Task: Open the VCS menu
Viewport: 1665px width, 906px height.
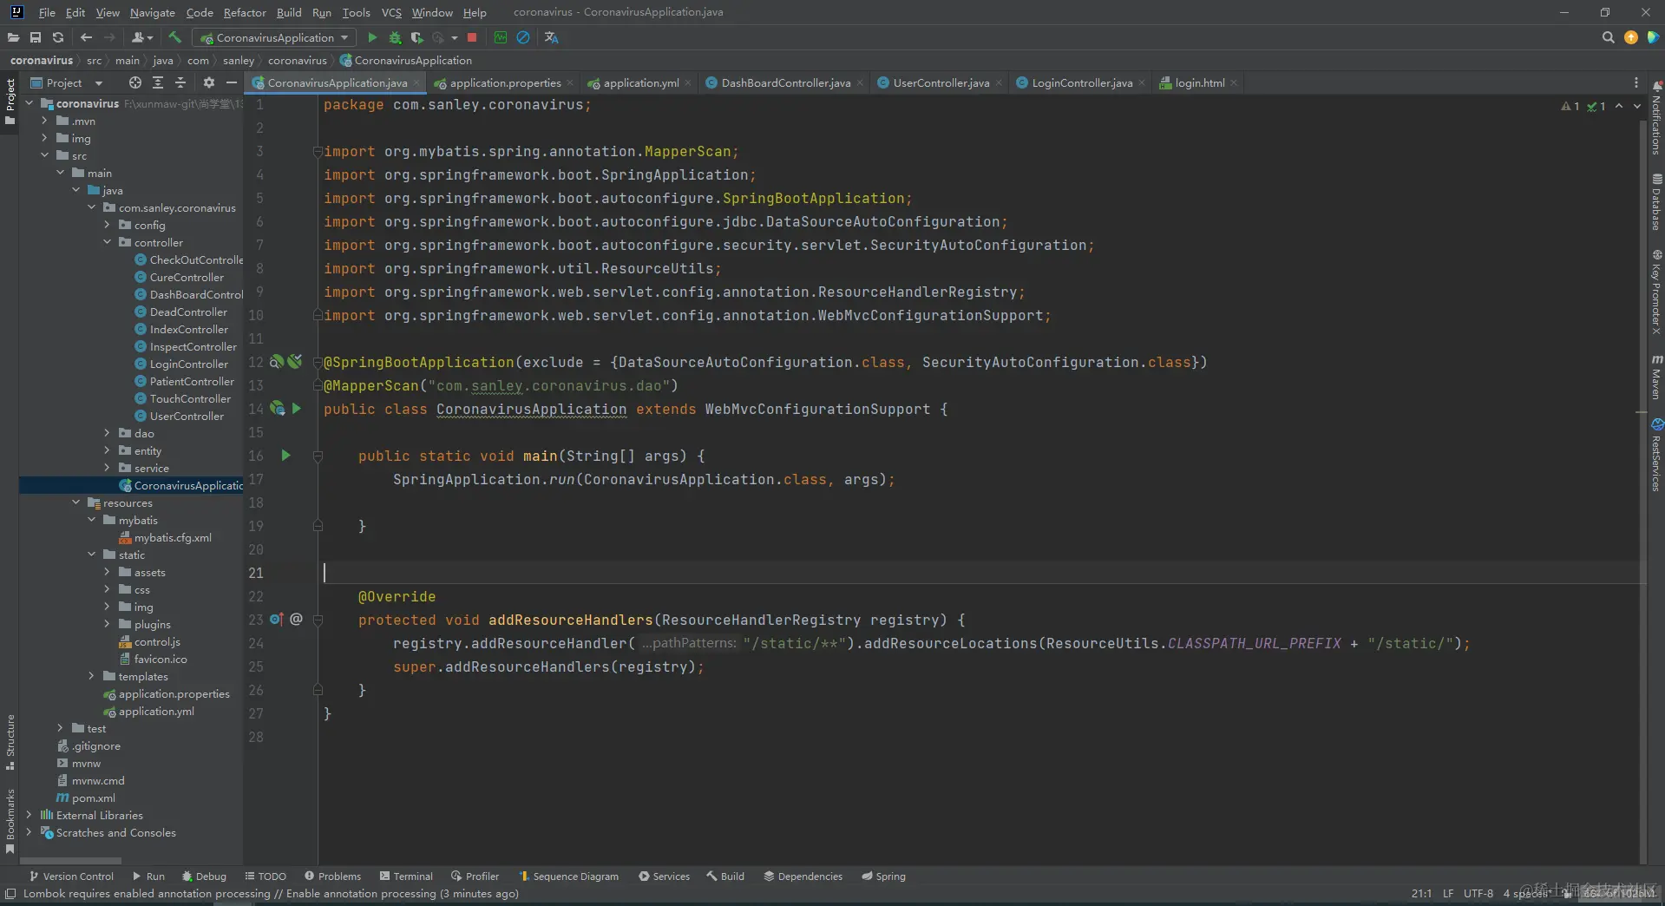Action: coord(391,12)
